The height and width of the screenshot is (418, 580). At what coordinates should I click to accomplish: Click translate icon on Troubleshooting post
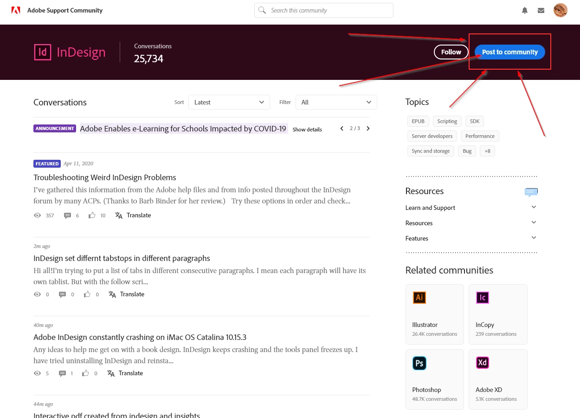(x=119, y=216)
